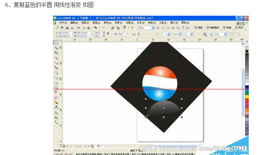Select the Eyedropper tool in toolbox
257x155 pixels.
click(x=56, y=107)
